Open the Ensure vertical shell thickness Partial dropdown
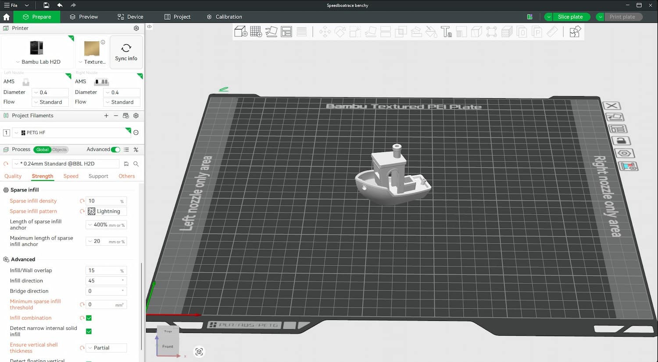The height and width of the screenshot is (362, 658). pos(106,348)
